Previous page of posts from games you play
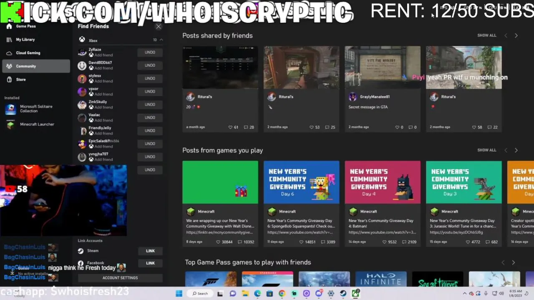Image resolution: width=534 pixels, height=300 pixels. (506, 150)
